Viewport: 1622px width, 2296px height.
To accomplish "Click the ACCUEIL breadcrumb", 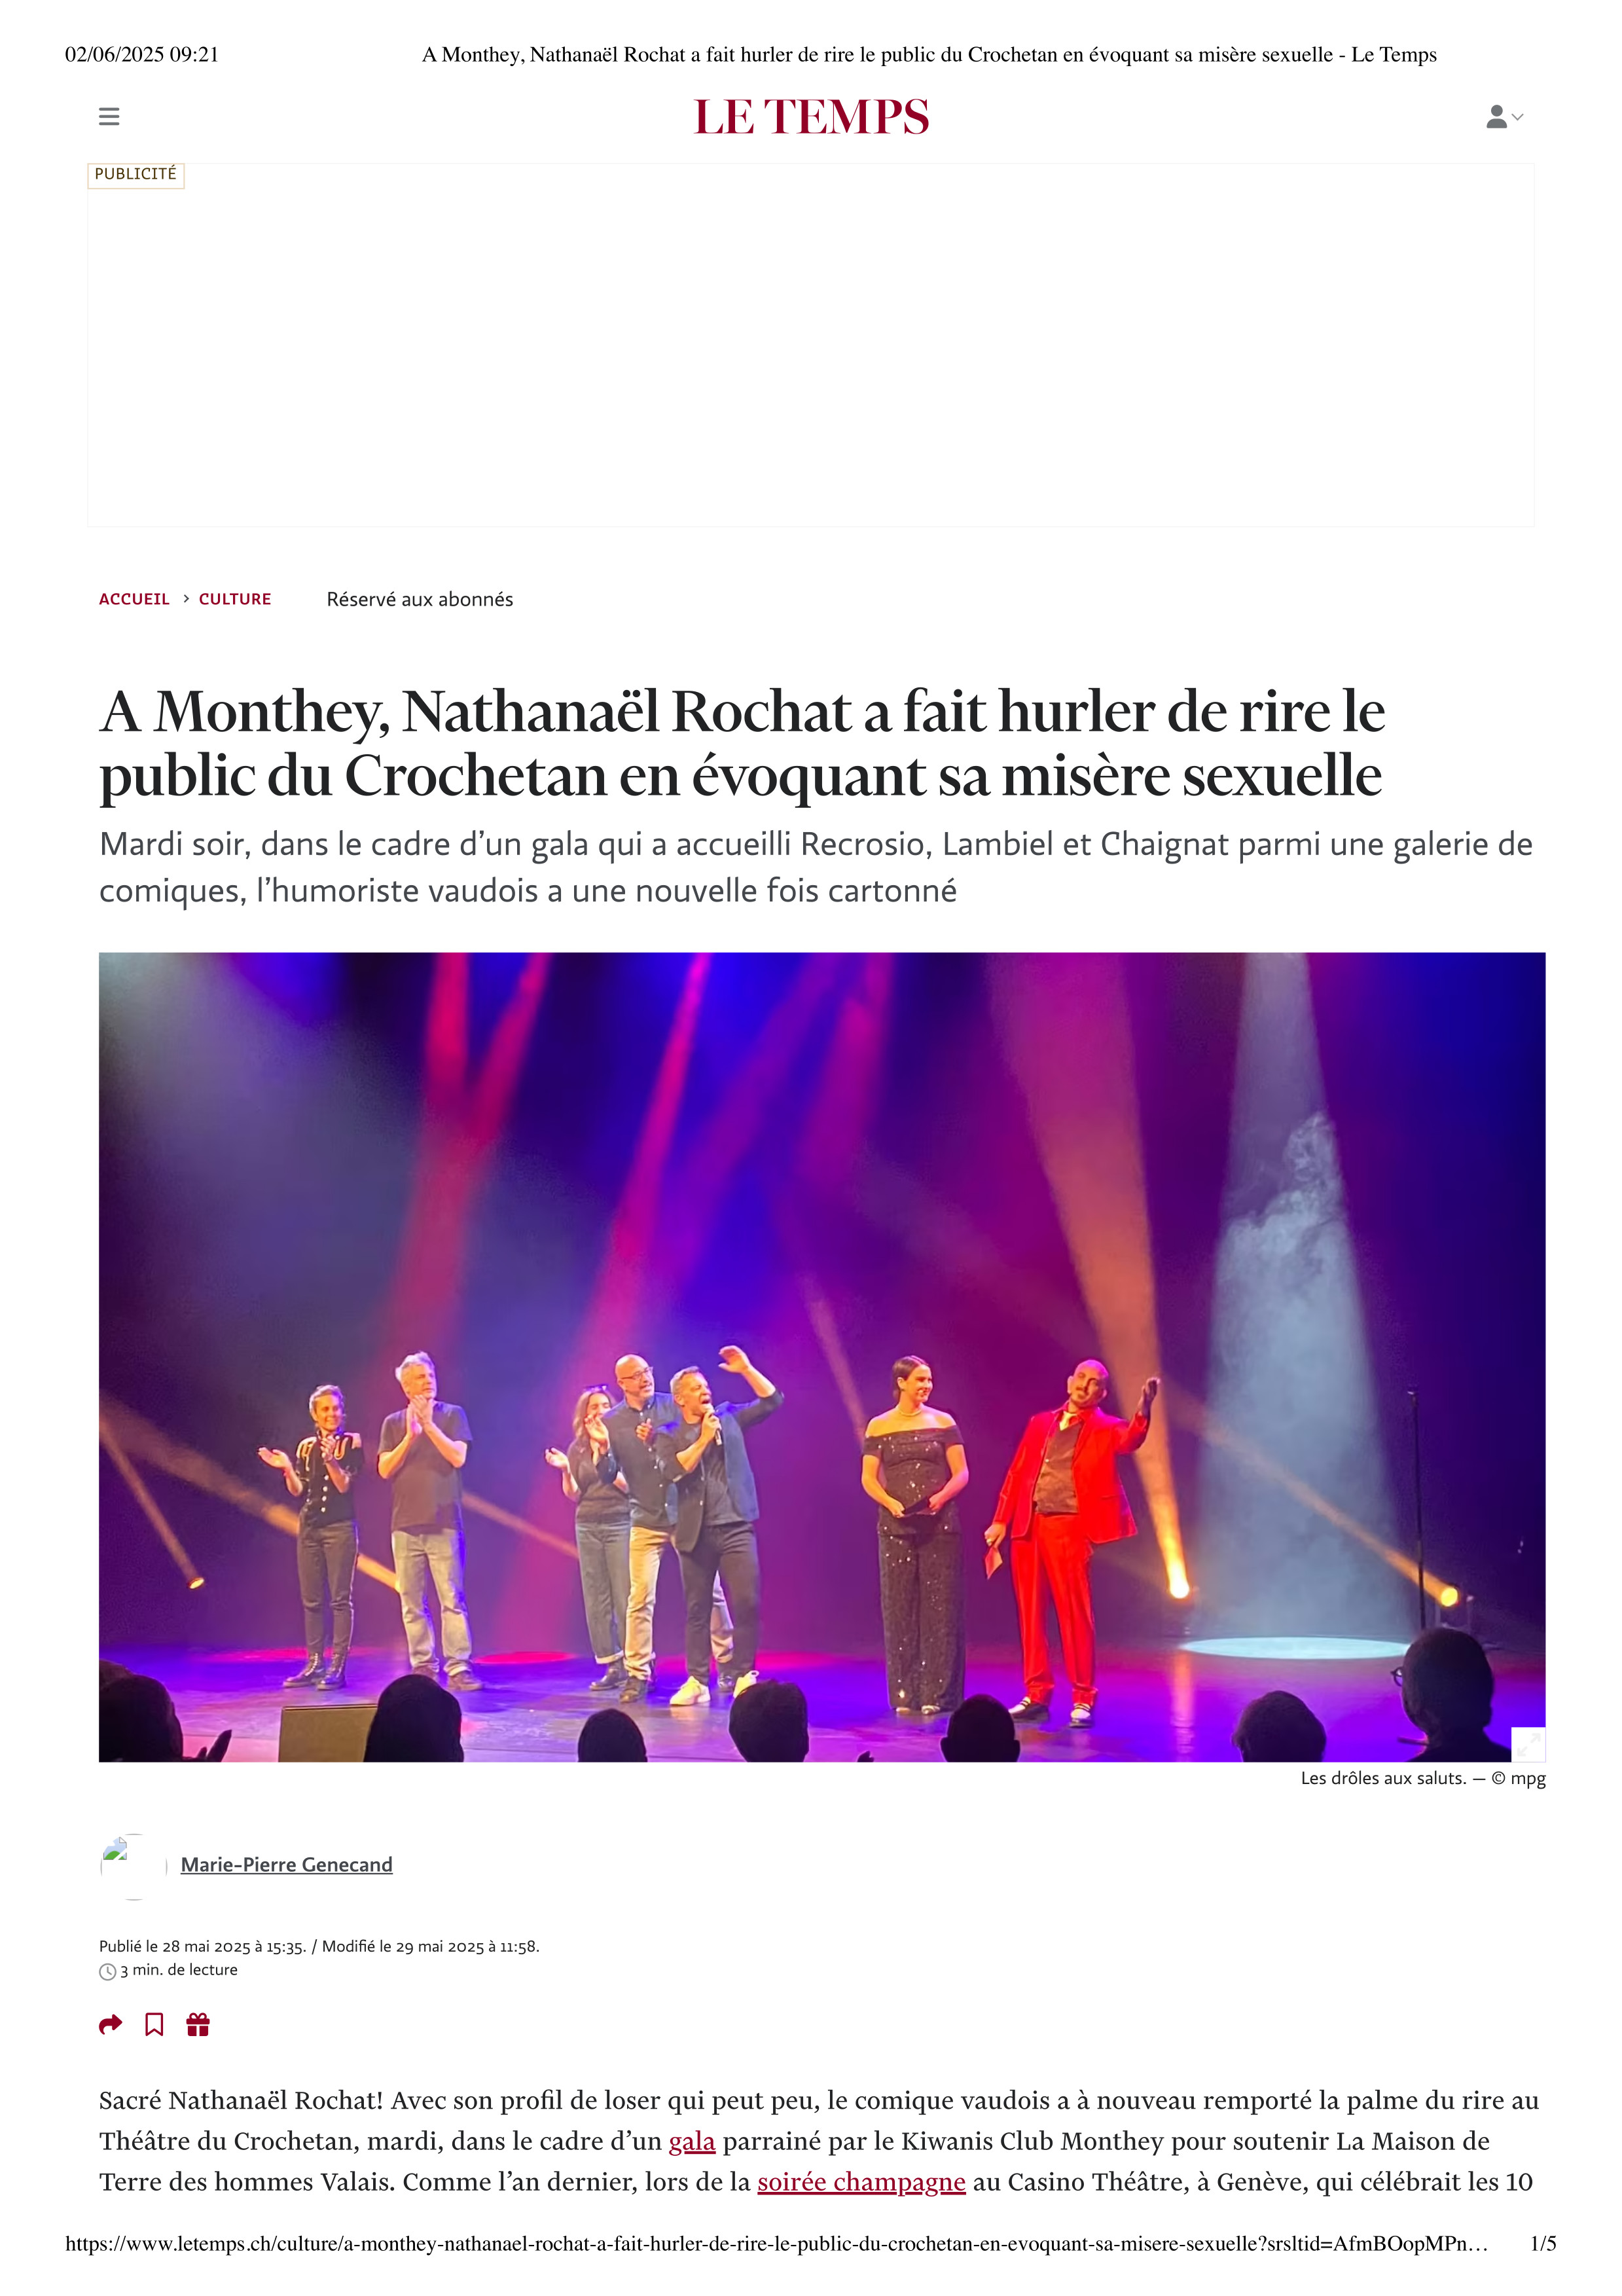I will click(134, 599).
